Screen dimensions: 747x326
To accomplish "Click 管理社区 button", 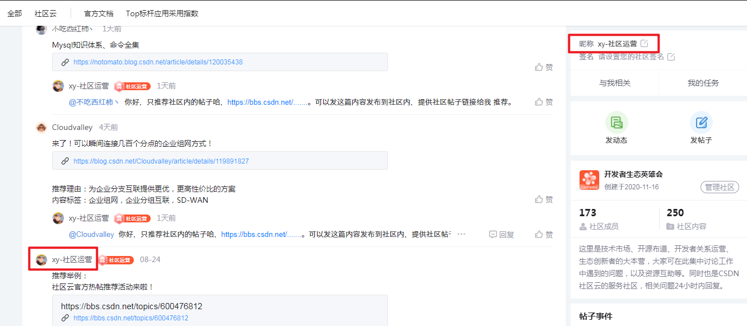I will (720, 187).
